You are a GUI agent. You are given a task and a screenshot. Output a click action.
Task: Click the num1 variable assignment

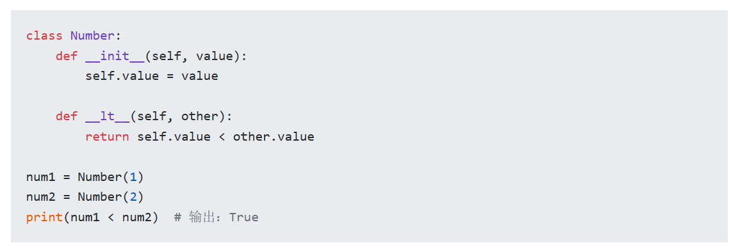[85, 177]
